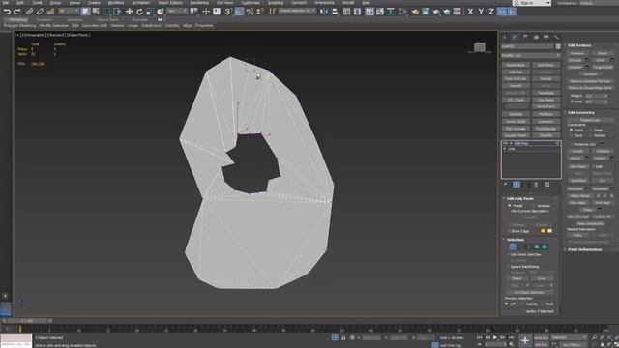
Task: Click the Z axis constraint icon
Action: point(491,12)
